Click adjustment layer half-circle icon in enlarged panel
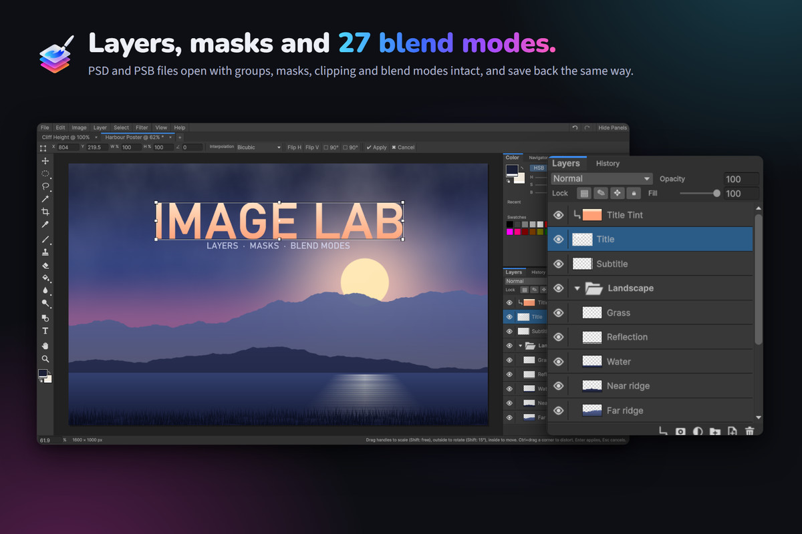 coord(698,431)
